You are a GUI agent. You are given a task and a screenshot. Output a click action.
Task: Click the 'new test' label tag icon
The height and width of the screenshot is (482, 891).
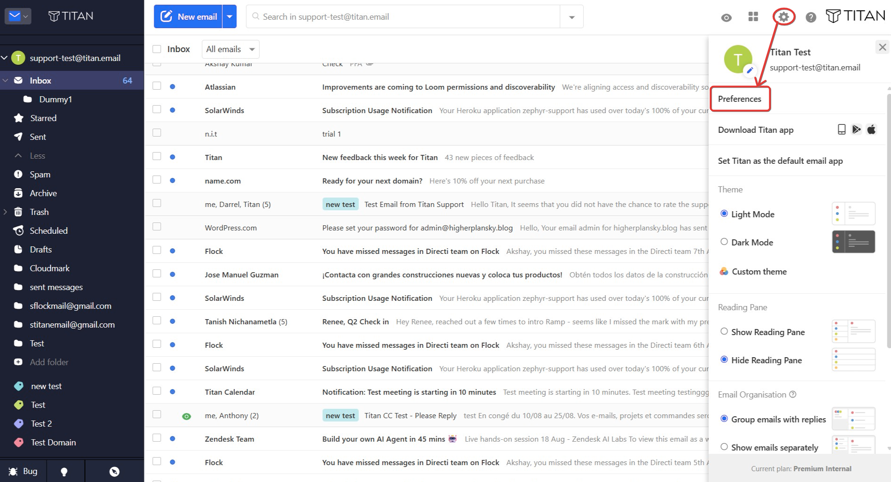click(x=19, y=386)
